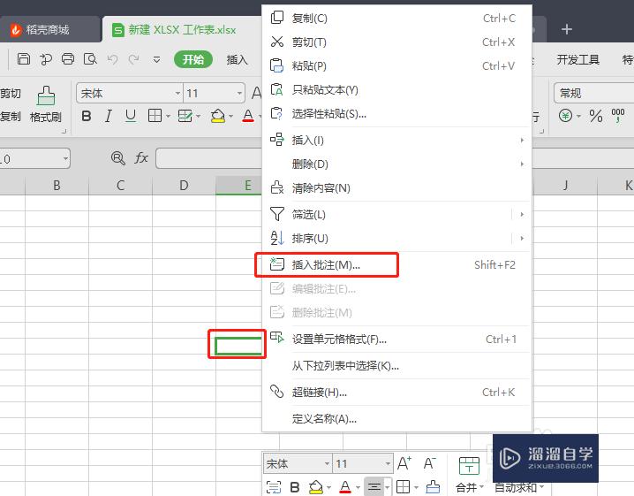Image resolution: width=634 pixels, height=496 pixels.
Task: Choose 清除内容(N) menu item
Action: (396, 187)
